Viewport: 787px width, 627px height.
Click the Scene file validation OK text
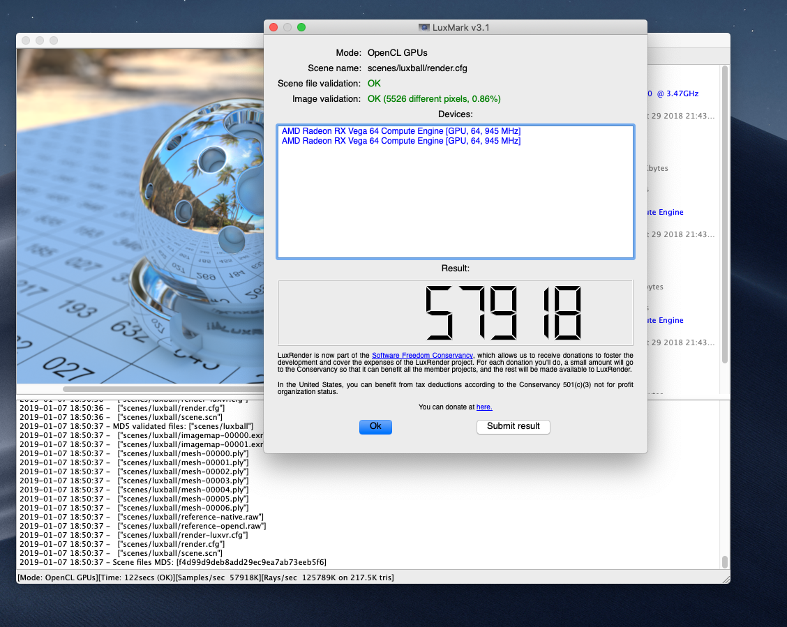[x=374, y=83]
